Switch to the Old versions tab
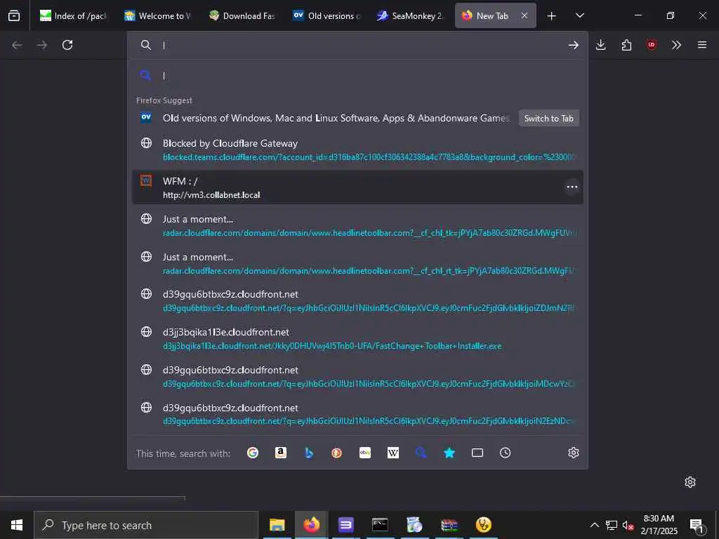 point(326,15)
